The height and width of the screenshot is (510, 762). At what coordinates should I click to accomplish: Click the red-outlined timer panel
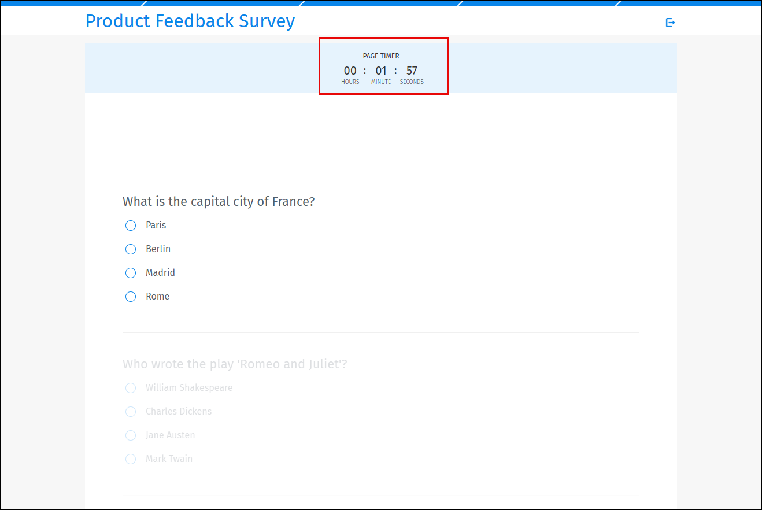click(384, 66)
